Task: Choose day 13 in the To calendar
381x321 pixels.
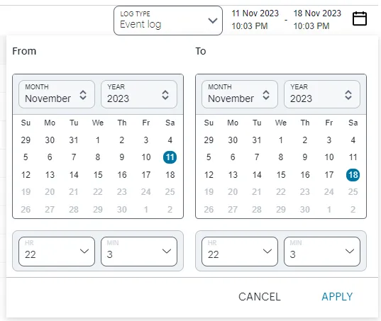Action: (233, 175)
